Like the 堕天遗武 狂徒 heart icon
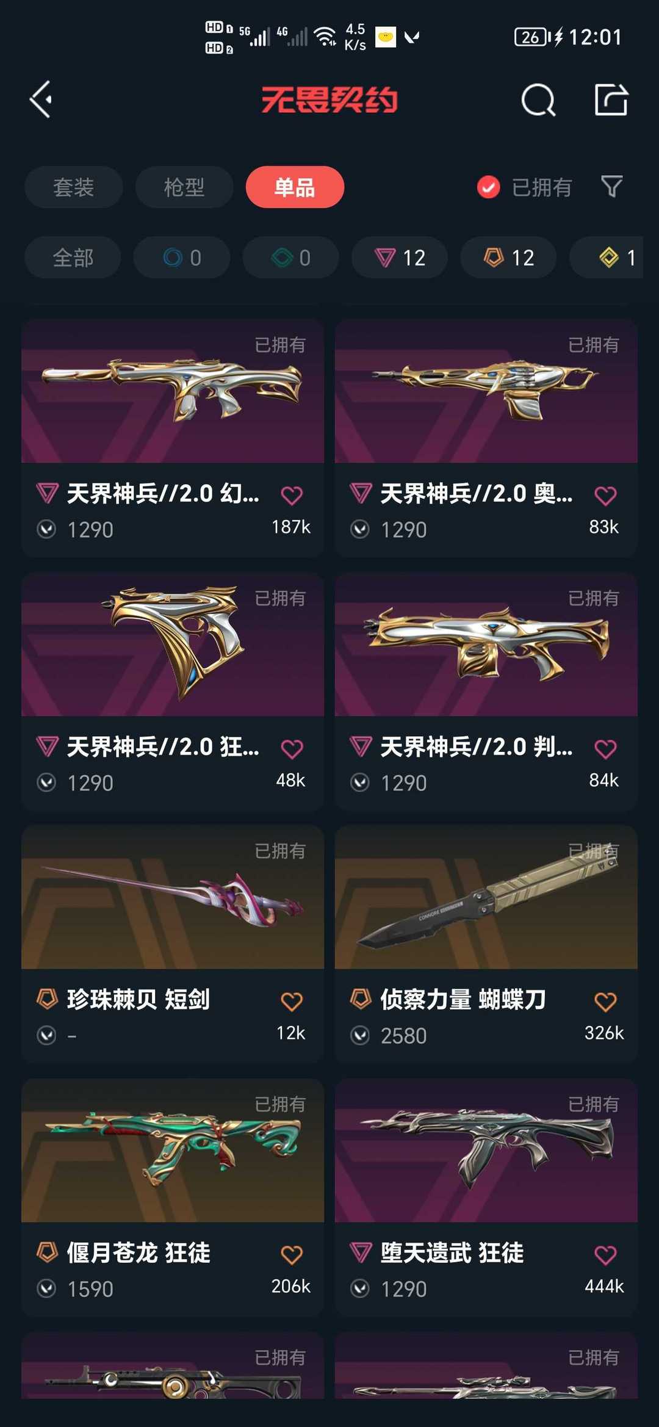Screen dimensions: 659x1427 (x=605, y=1254)
